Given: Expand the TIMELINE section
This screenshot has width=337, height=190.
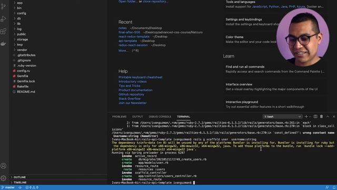Looking at the screenshot, I should (20, 182).
